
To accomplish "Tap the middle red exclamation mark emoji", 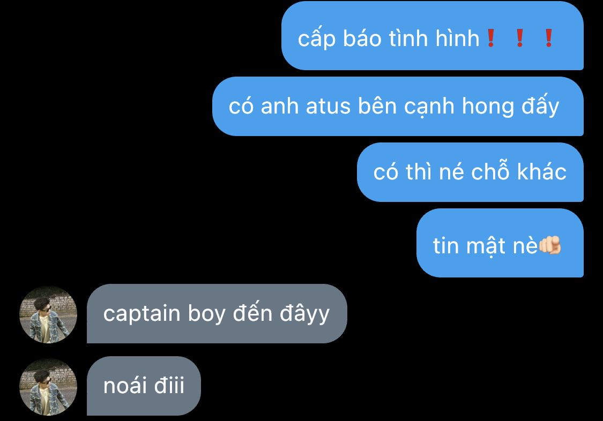I will click(519, 38).
